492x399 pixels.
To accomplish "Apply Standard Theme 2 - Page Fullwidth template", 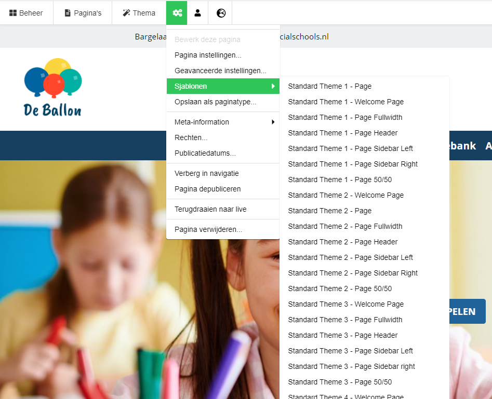I will coord(345,226).
